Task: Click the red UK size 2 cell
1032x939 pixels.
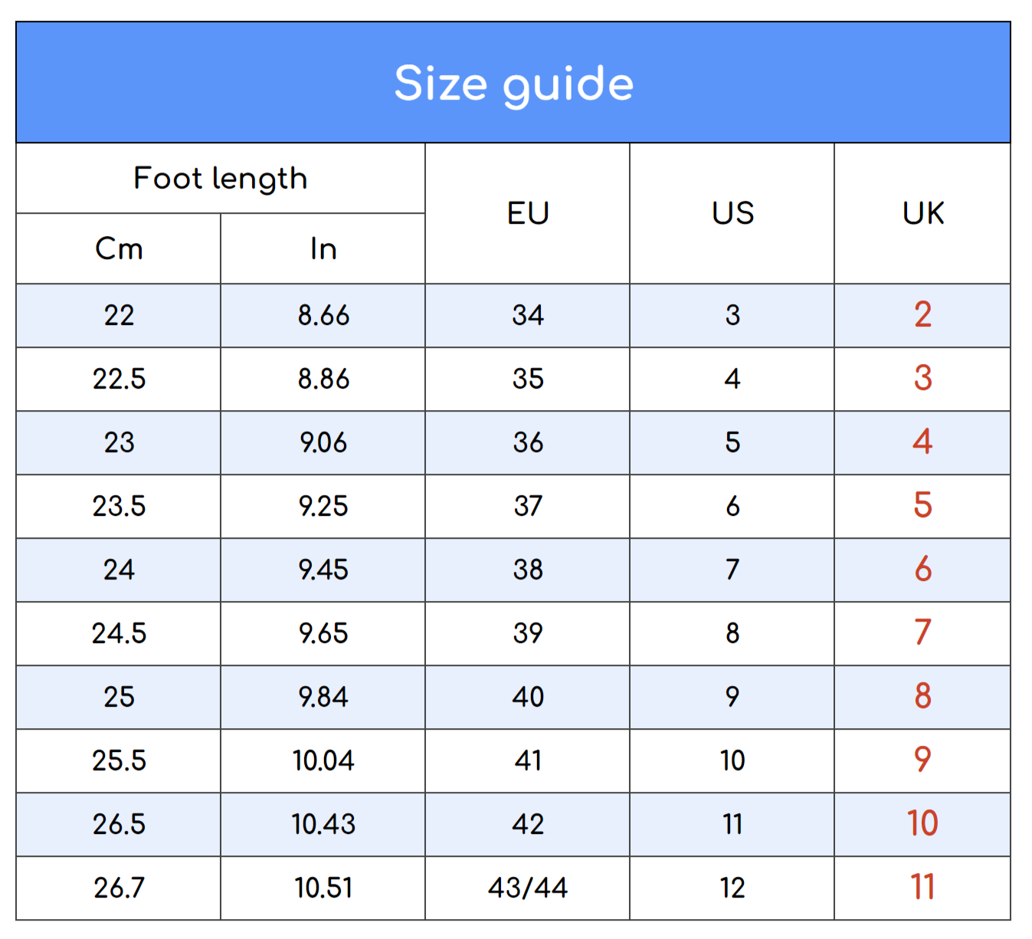Action: 922,316
